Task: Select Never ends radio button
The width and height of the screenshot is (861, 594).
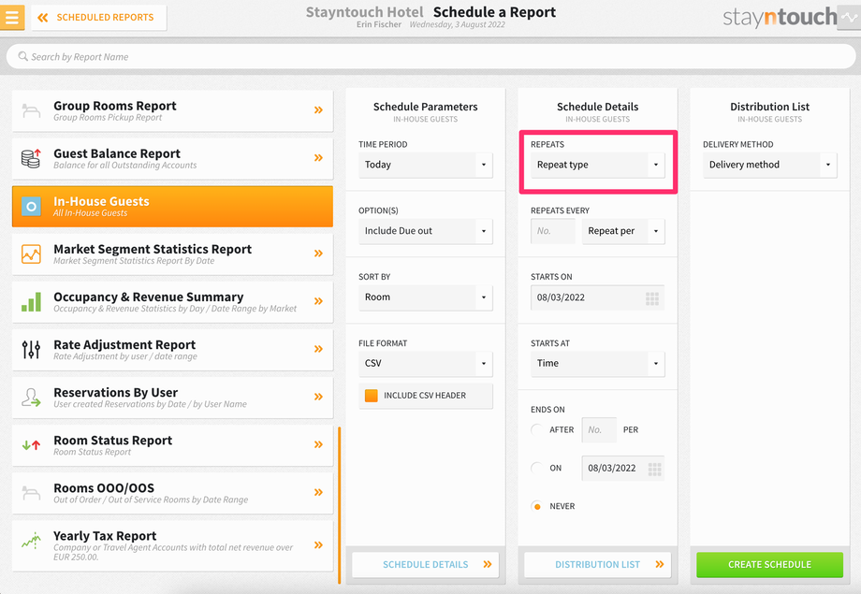Action: coord(537,507)
